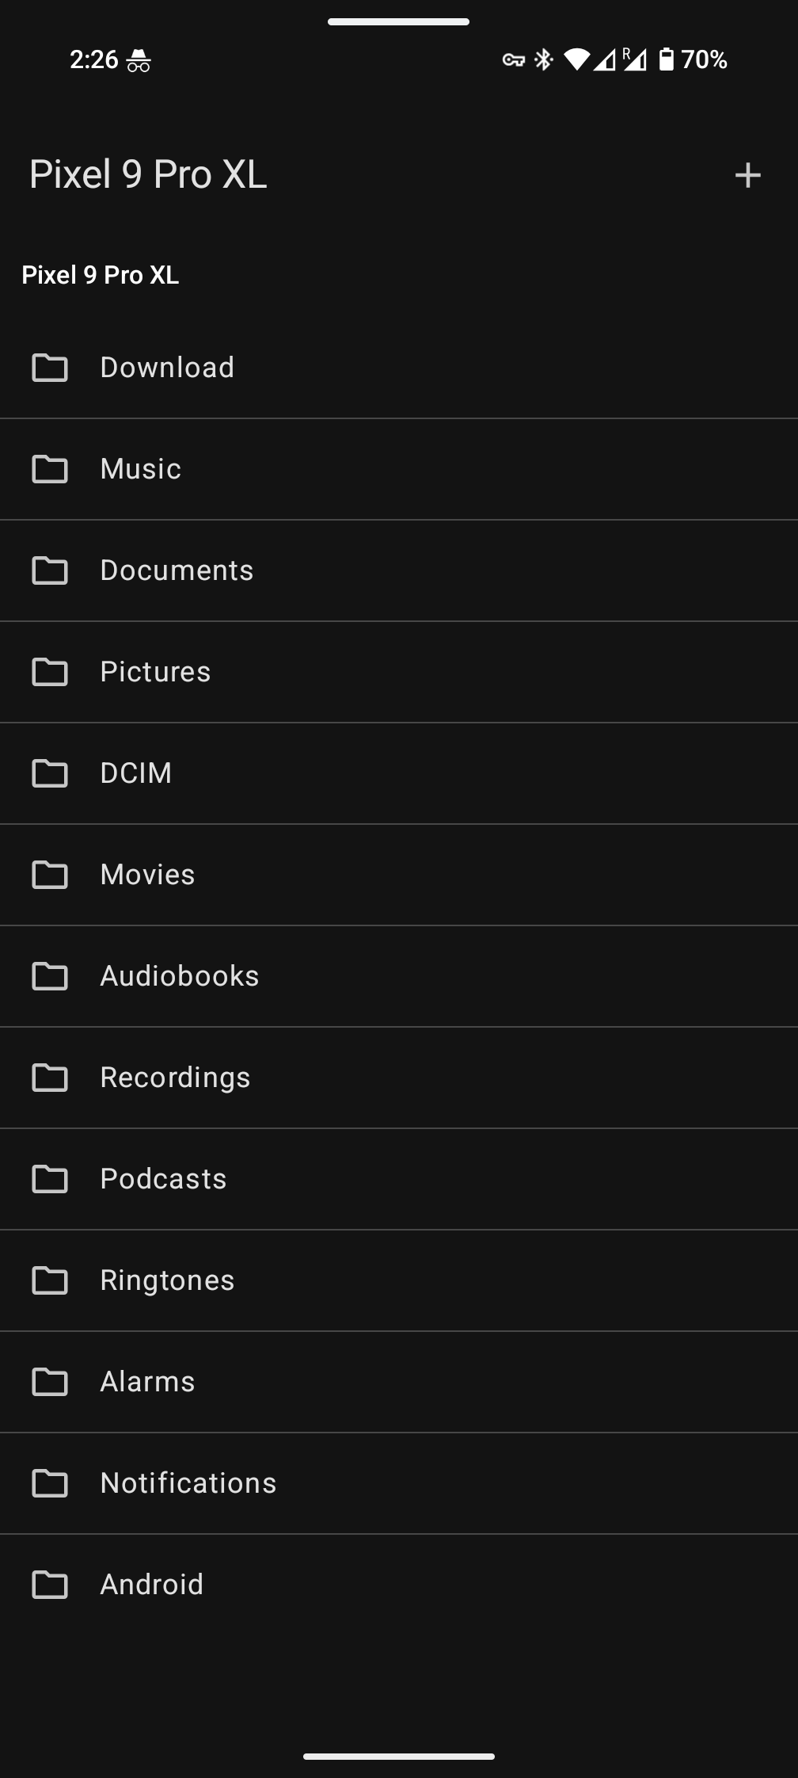
Task: Tap the Audiobooks folder icon
Action: pyautogui.click(x=50, y=976)
